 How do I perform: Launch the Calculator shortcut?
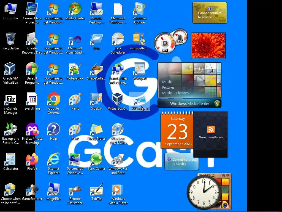[x=11, y=162]
